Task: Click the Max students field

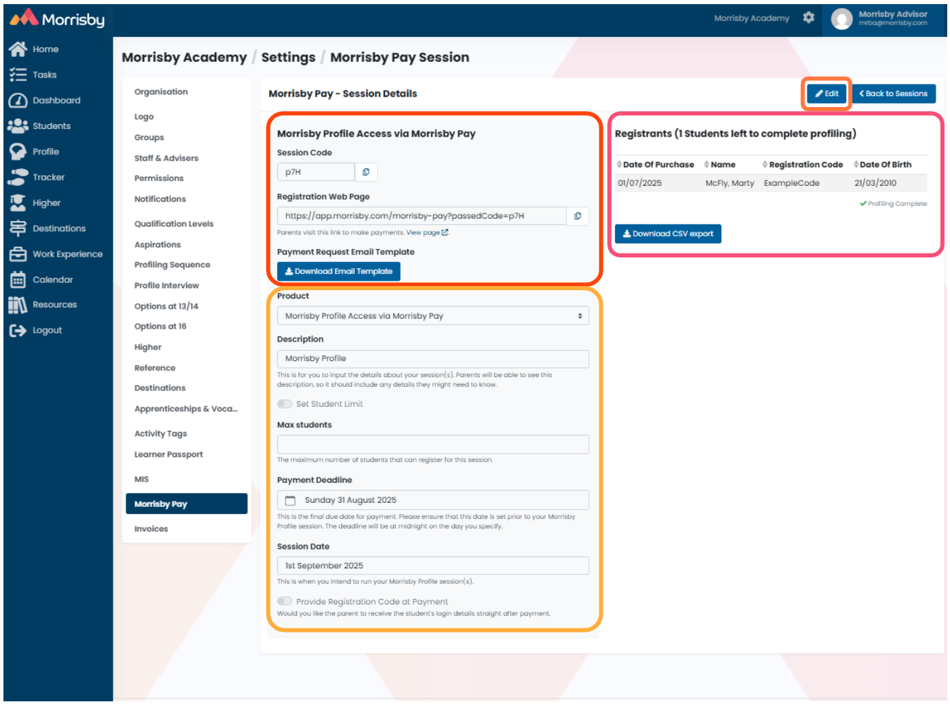Action: coord(433,445)
